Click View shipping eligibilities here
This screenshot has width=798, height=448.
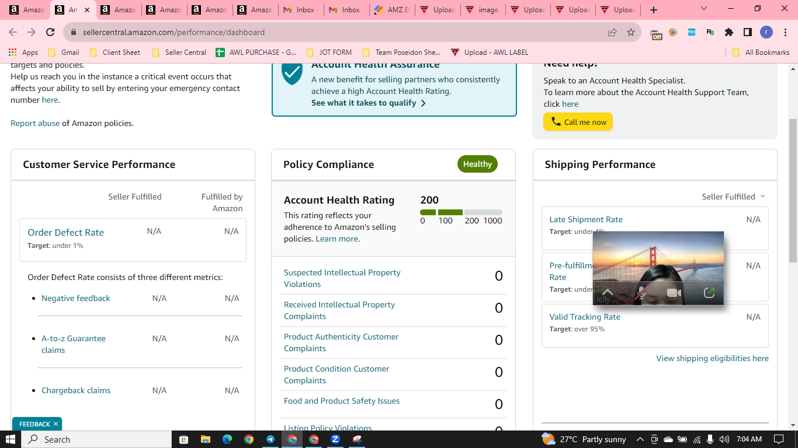tap(712, 358)
